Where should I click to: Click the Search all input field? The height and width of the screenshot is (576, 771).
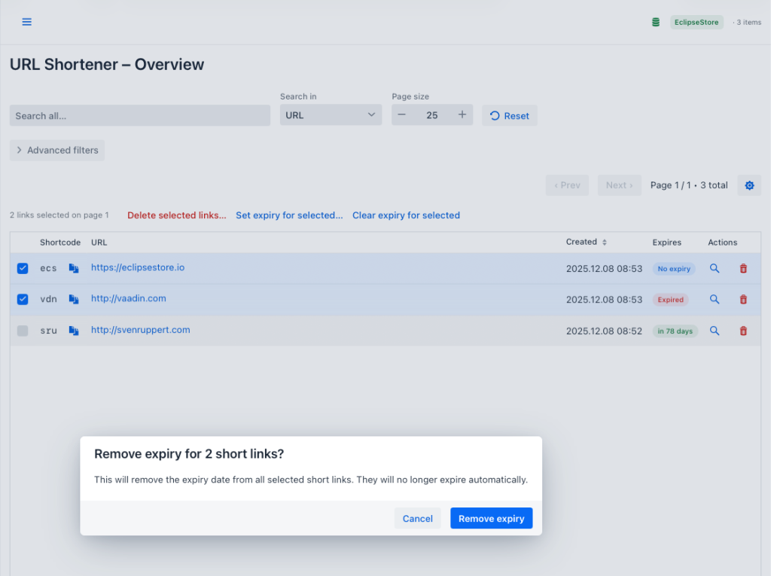139,114
